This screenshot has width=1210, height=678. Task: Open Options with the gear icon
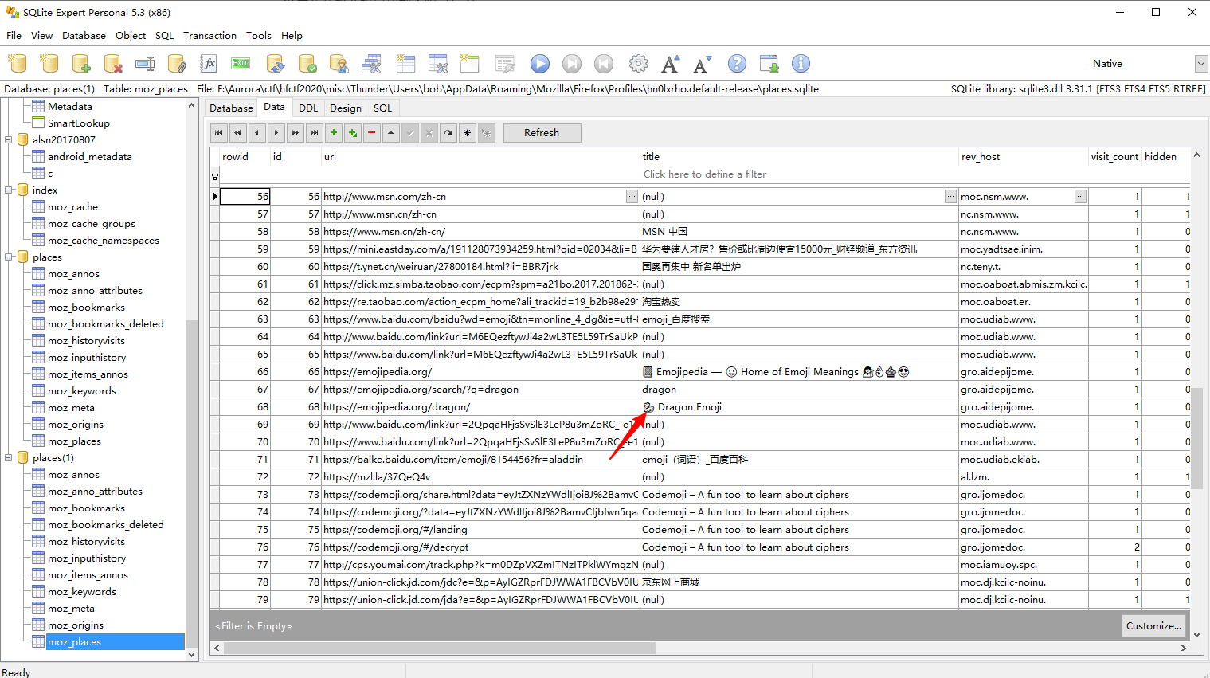(x=639, y=64)
